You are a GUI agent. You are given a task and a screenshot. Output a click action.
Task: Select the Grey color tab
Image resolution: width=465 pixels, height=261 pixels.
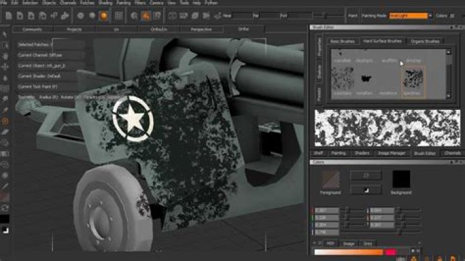[x=367, y=244]
